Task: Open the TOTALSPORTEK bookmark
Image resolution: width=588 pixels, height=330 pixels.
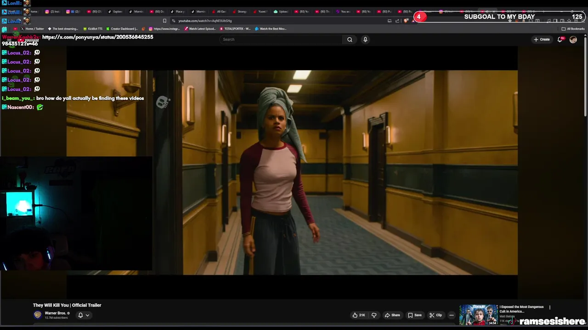Action: 235,29
